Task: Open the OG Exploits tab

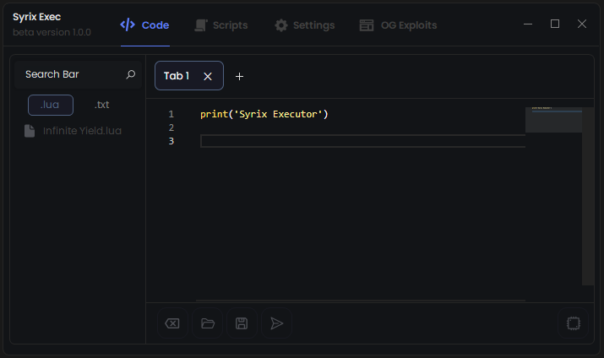Action: 398,25
